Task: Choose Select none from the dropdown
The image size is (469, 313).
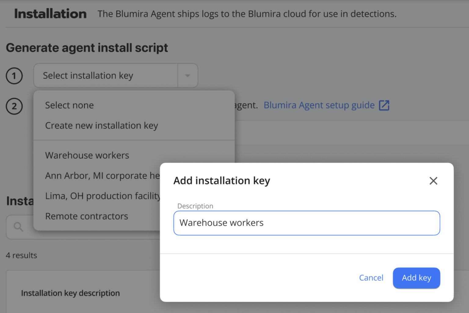Action: pyautogui.click(x=69, y=105)
